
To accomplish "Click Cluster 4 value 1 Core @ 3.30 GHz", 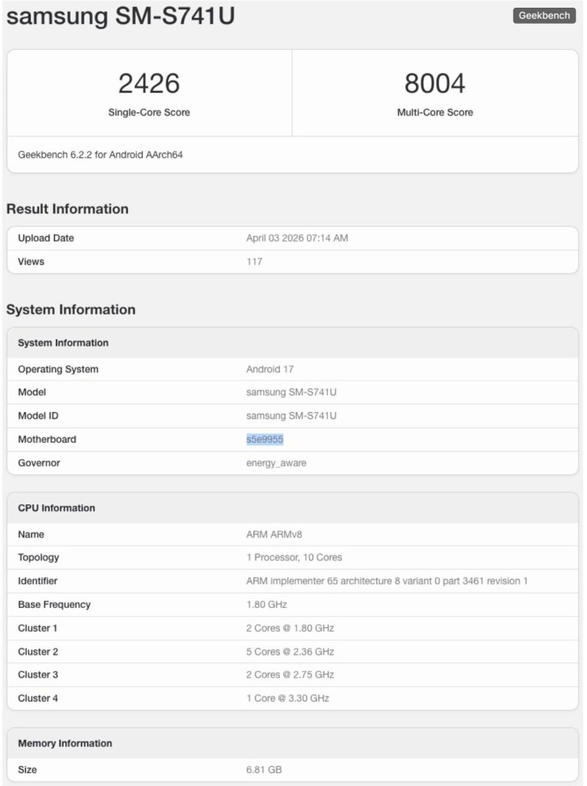I will click(288, 698).
